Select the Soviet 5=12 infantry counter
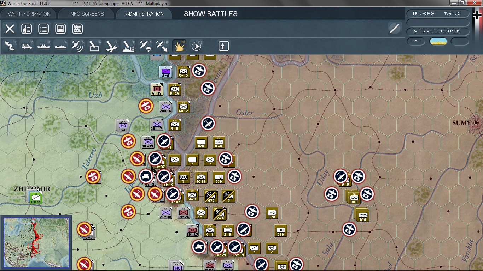The image size is (483, 271). (183, 72)
